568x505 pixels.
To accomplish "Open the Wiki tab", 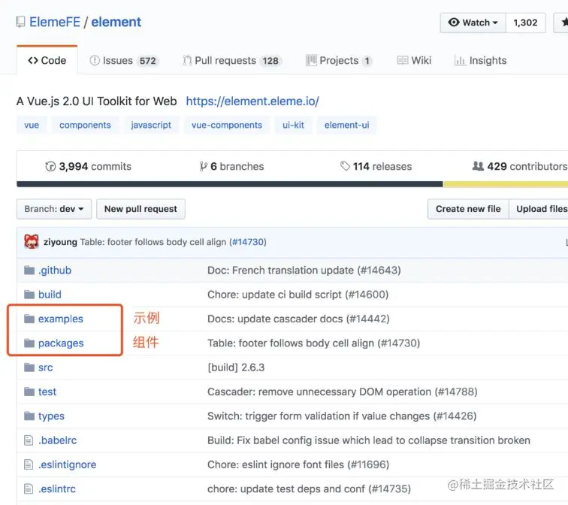I will (414, 61).
